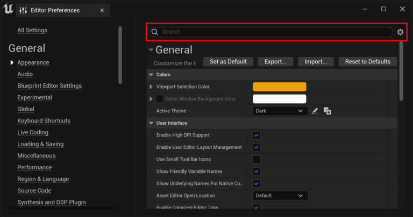Click the Set as Default button
413x217 pixels.
point(228,62)
